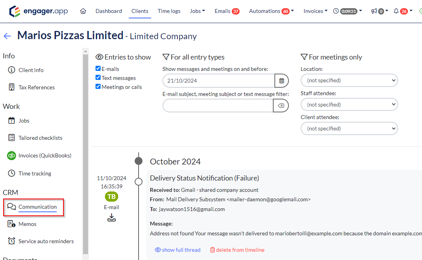Open Tax References in sidebar
The height and width of the screenshot is (260, 422).
37,87
